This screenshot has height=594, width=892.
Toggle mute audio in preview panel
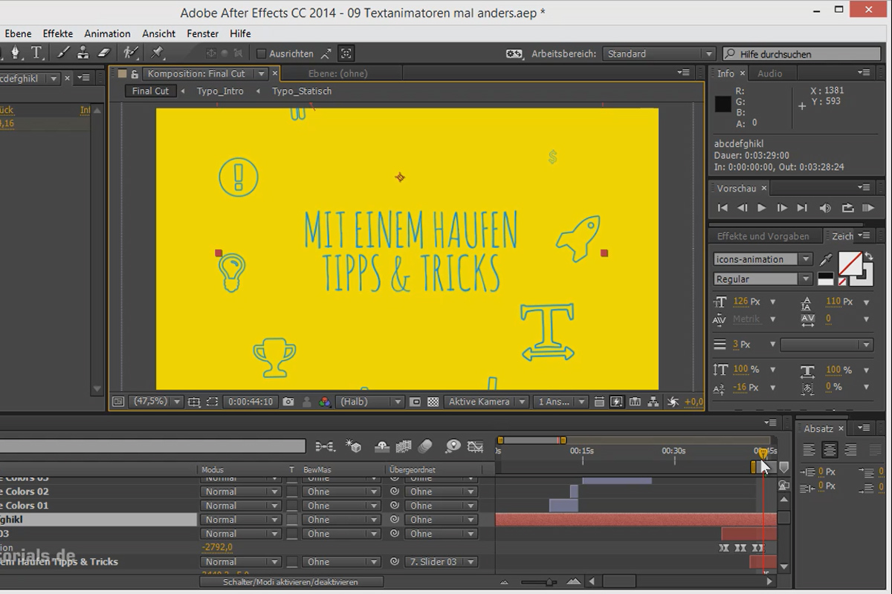tap(825, 209)
